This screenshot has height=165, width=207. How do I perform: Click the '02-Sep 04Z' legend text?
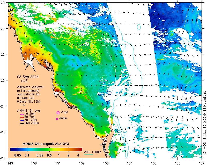pos(26,98)
